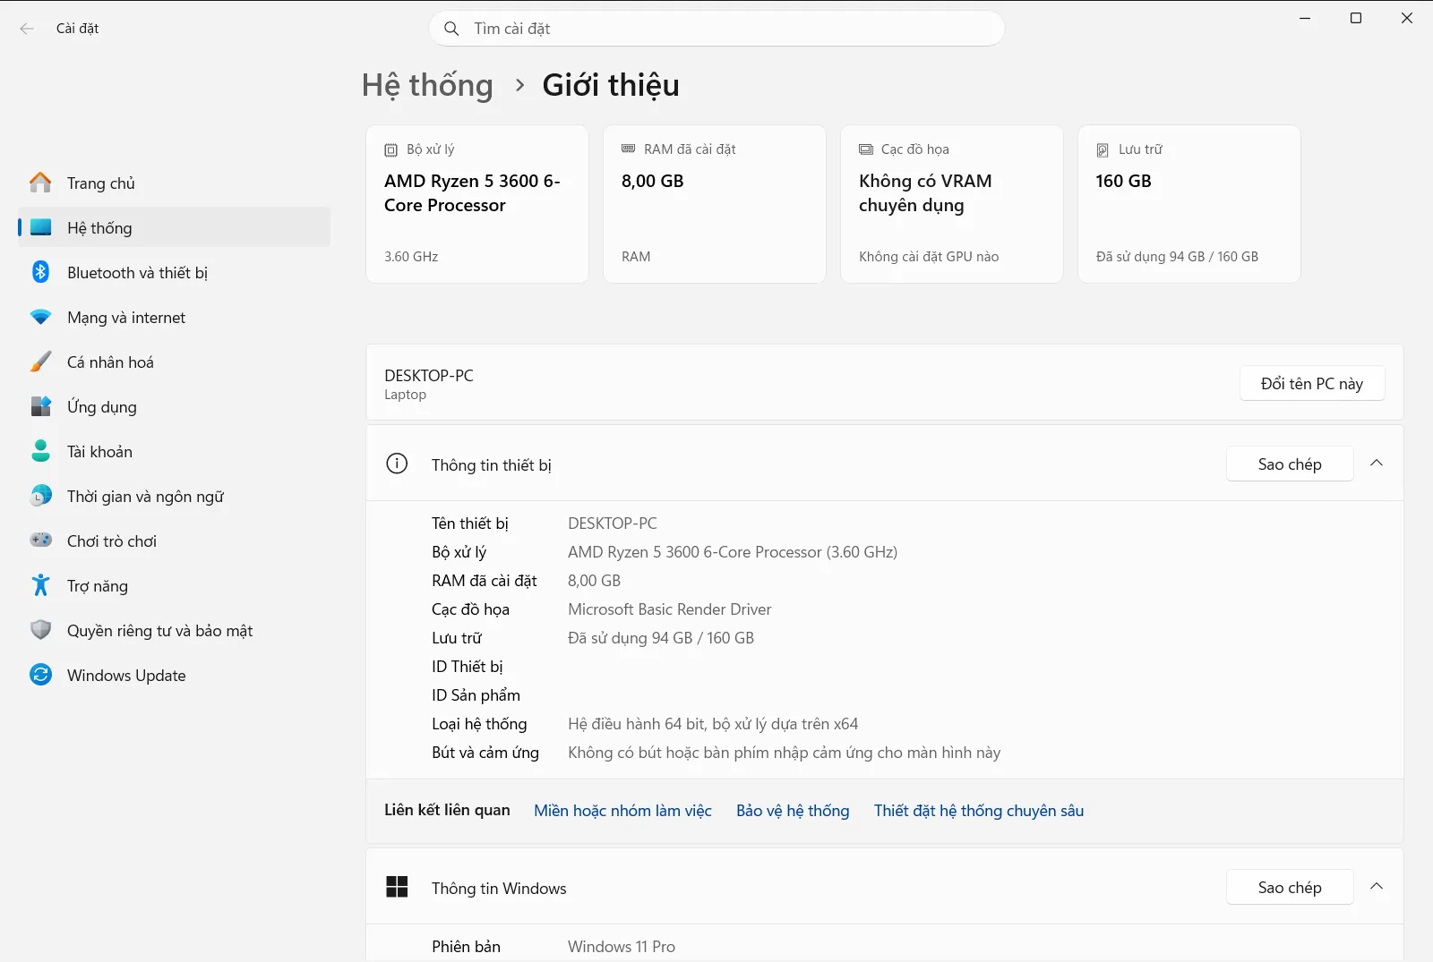This screenshot has height=962, width=1433.
Task: Open Bảo vệ hệ thống link
Action: [x=793, y=811]
